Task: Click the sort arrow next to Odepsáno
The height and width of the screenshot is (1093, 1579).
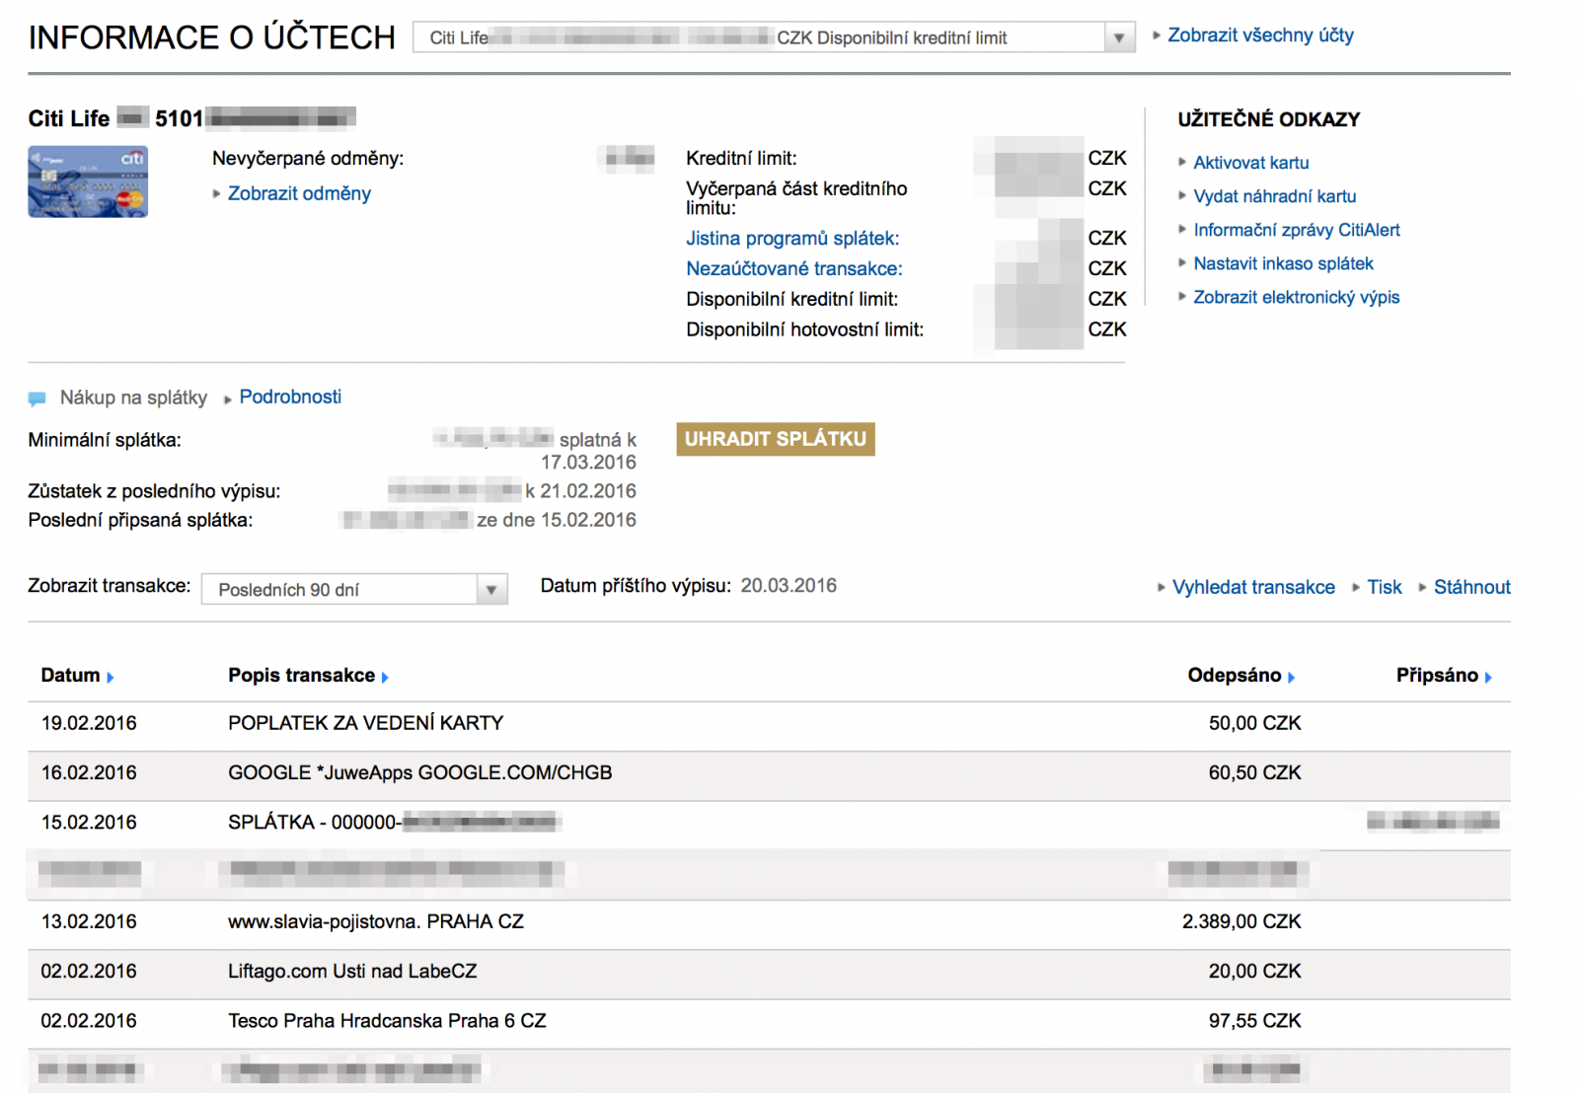Action: click(1291, 678)
